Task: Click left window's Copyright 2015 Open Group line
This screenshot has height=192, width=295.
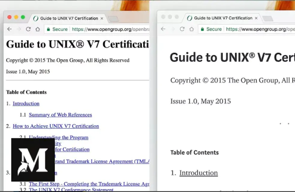Action: pos(68,60)
